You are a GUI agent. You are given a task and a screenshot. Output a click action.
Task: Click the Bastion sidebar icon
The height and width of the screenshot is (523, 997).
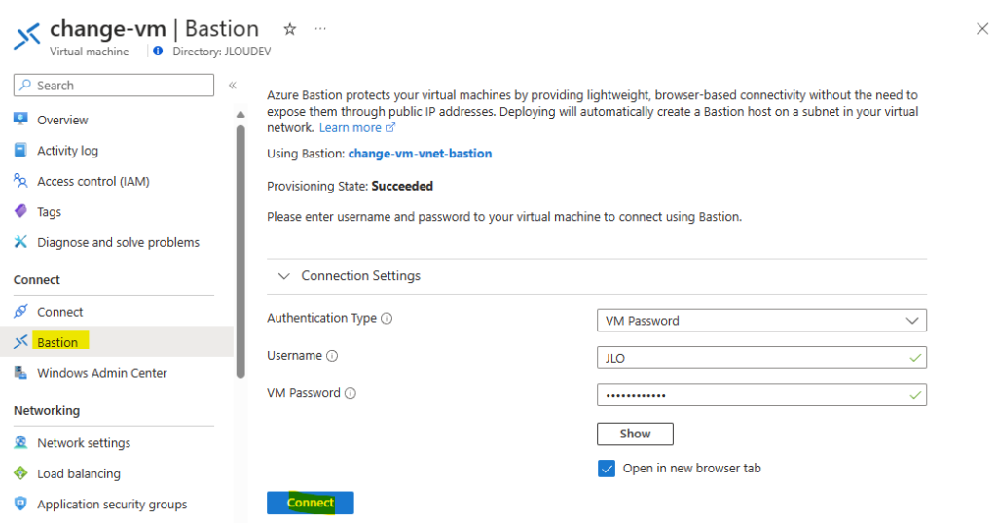tap(20, 341)
